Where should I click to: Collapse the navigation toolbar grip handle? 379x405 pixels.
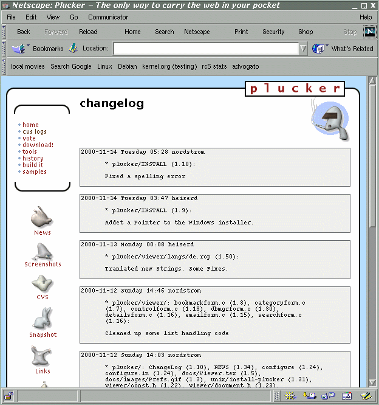tap(4, 32)
